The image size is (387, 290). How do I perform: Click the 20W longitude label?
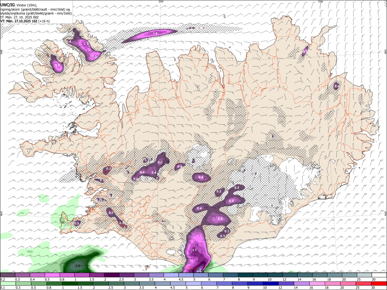(161, 2)
